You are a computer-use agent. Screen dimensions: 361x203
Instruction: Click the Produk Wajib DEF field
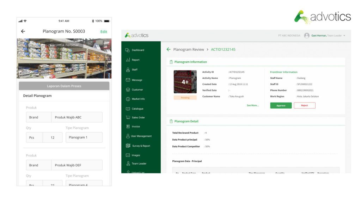point(77,165)
